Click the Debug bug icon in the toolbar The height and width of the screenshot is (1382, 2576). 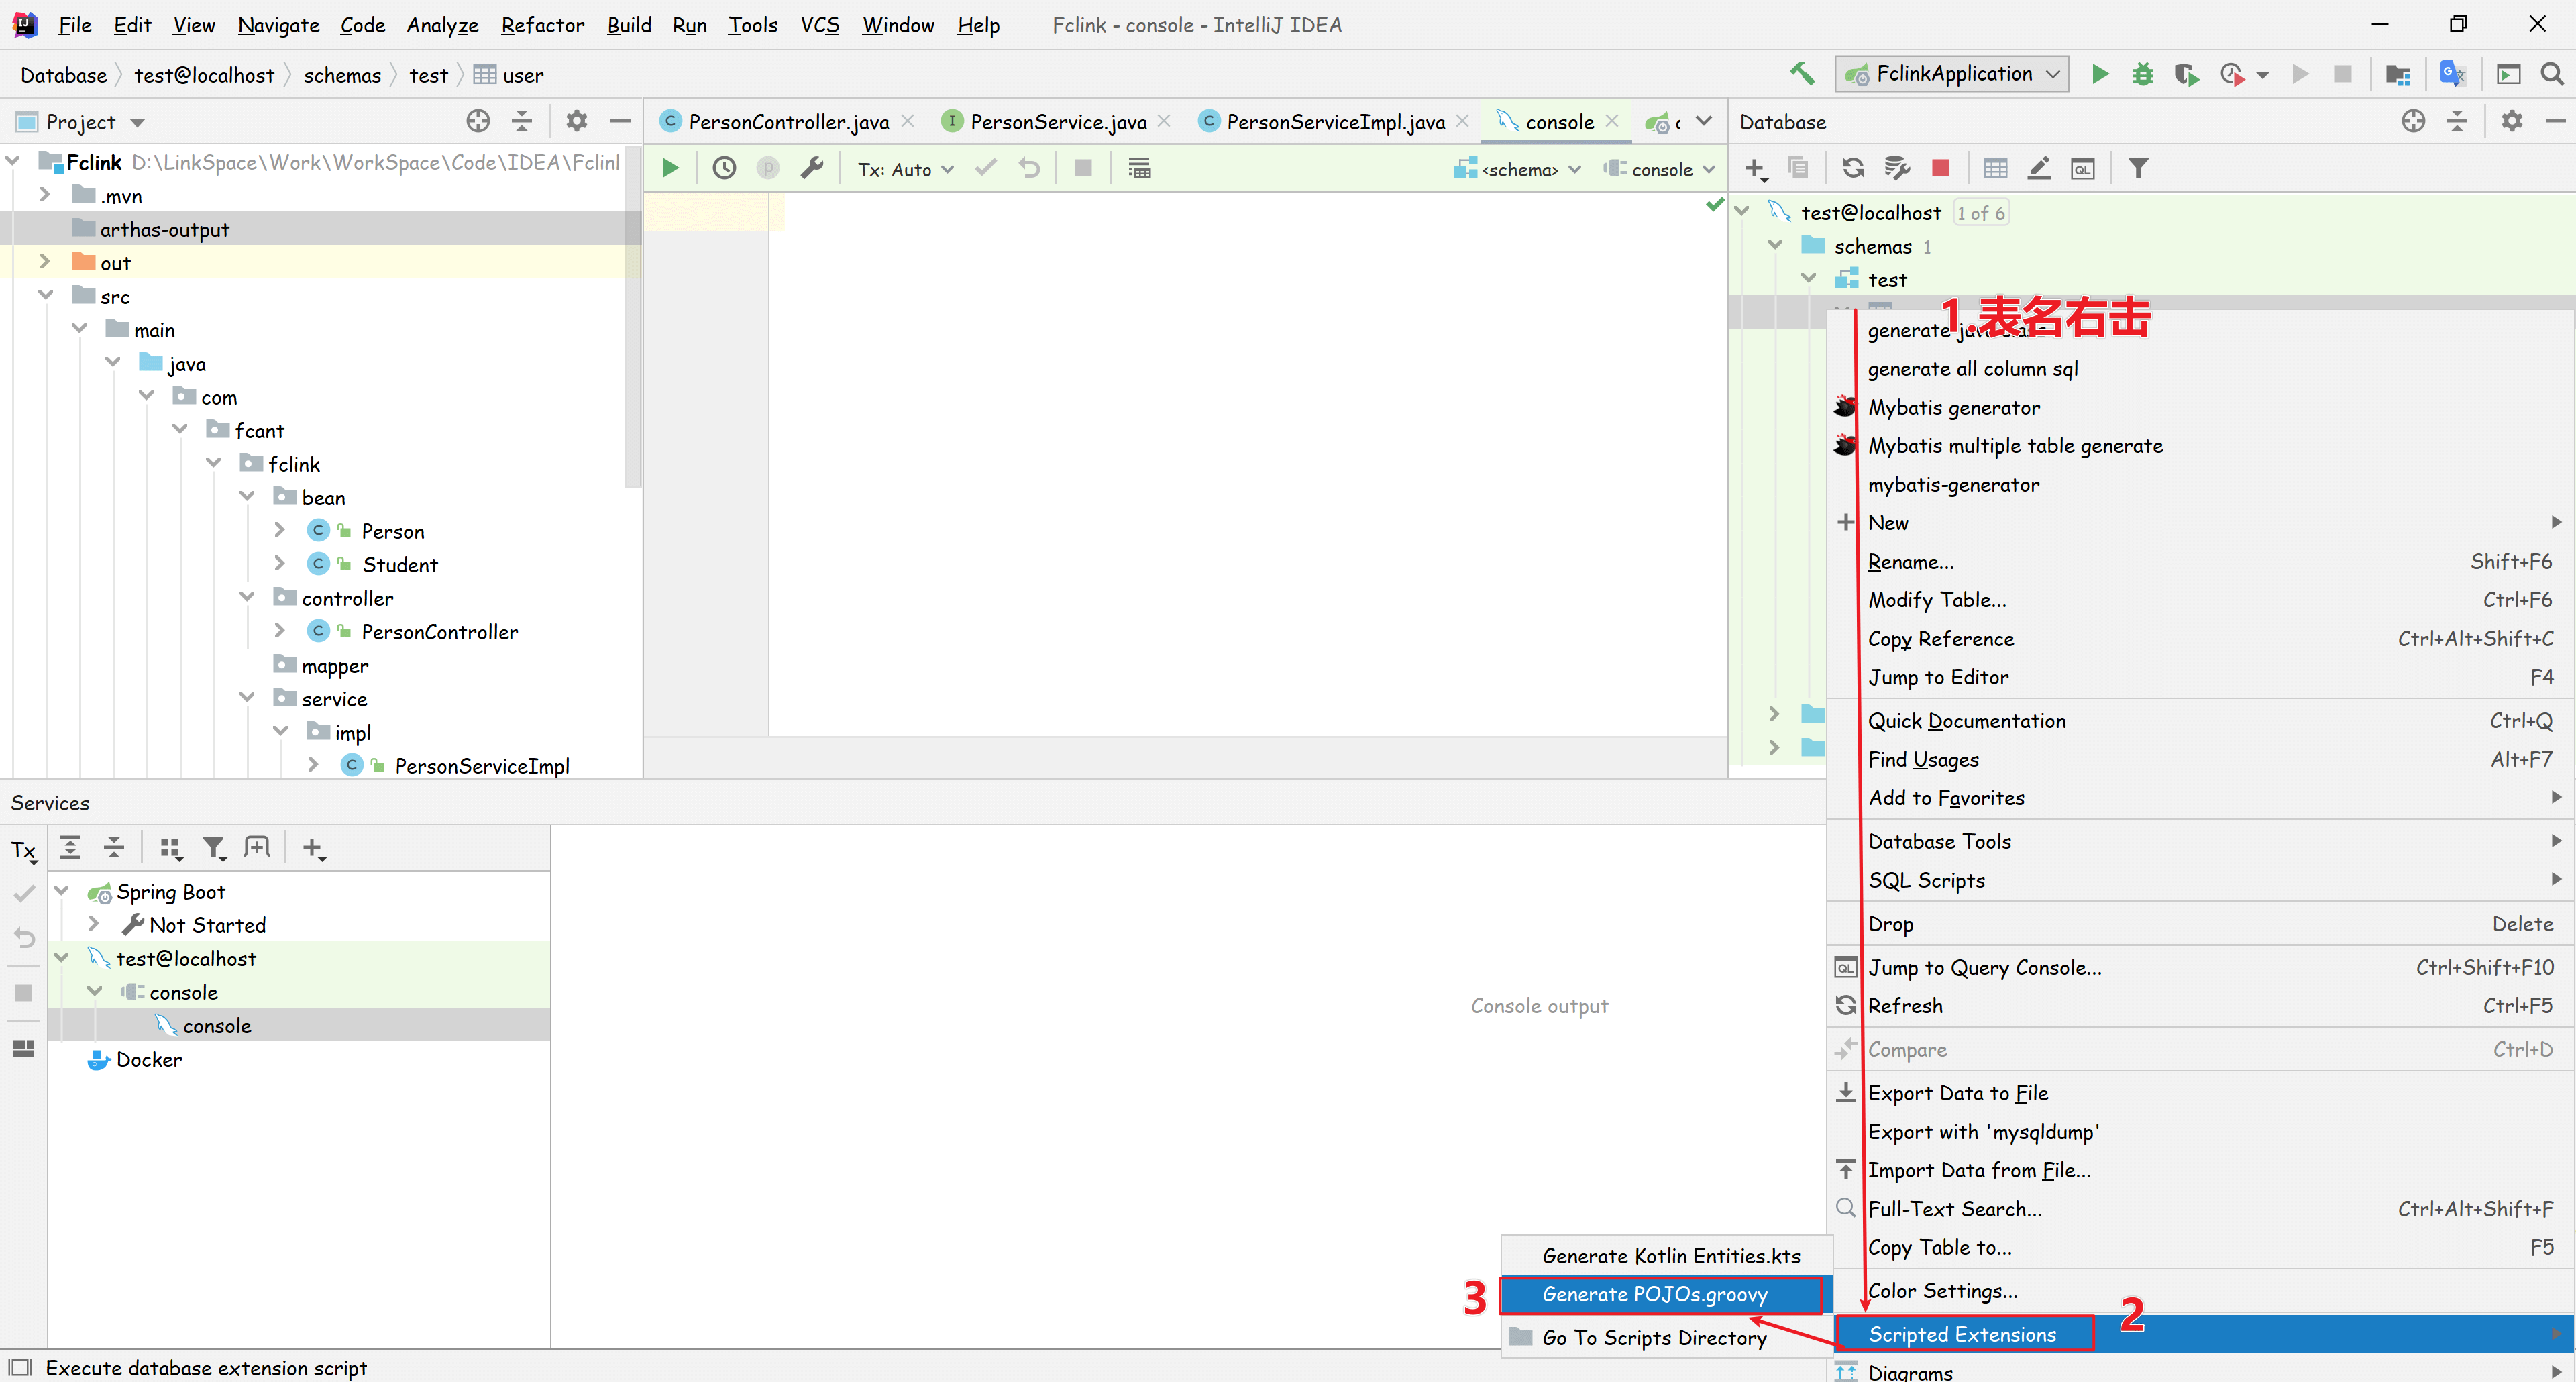2142,74
